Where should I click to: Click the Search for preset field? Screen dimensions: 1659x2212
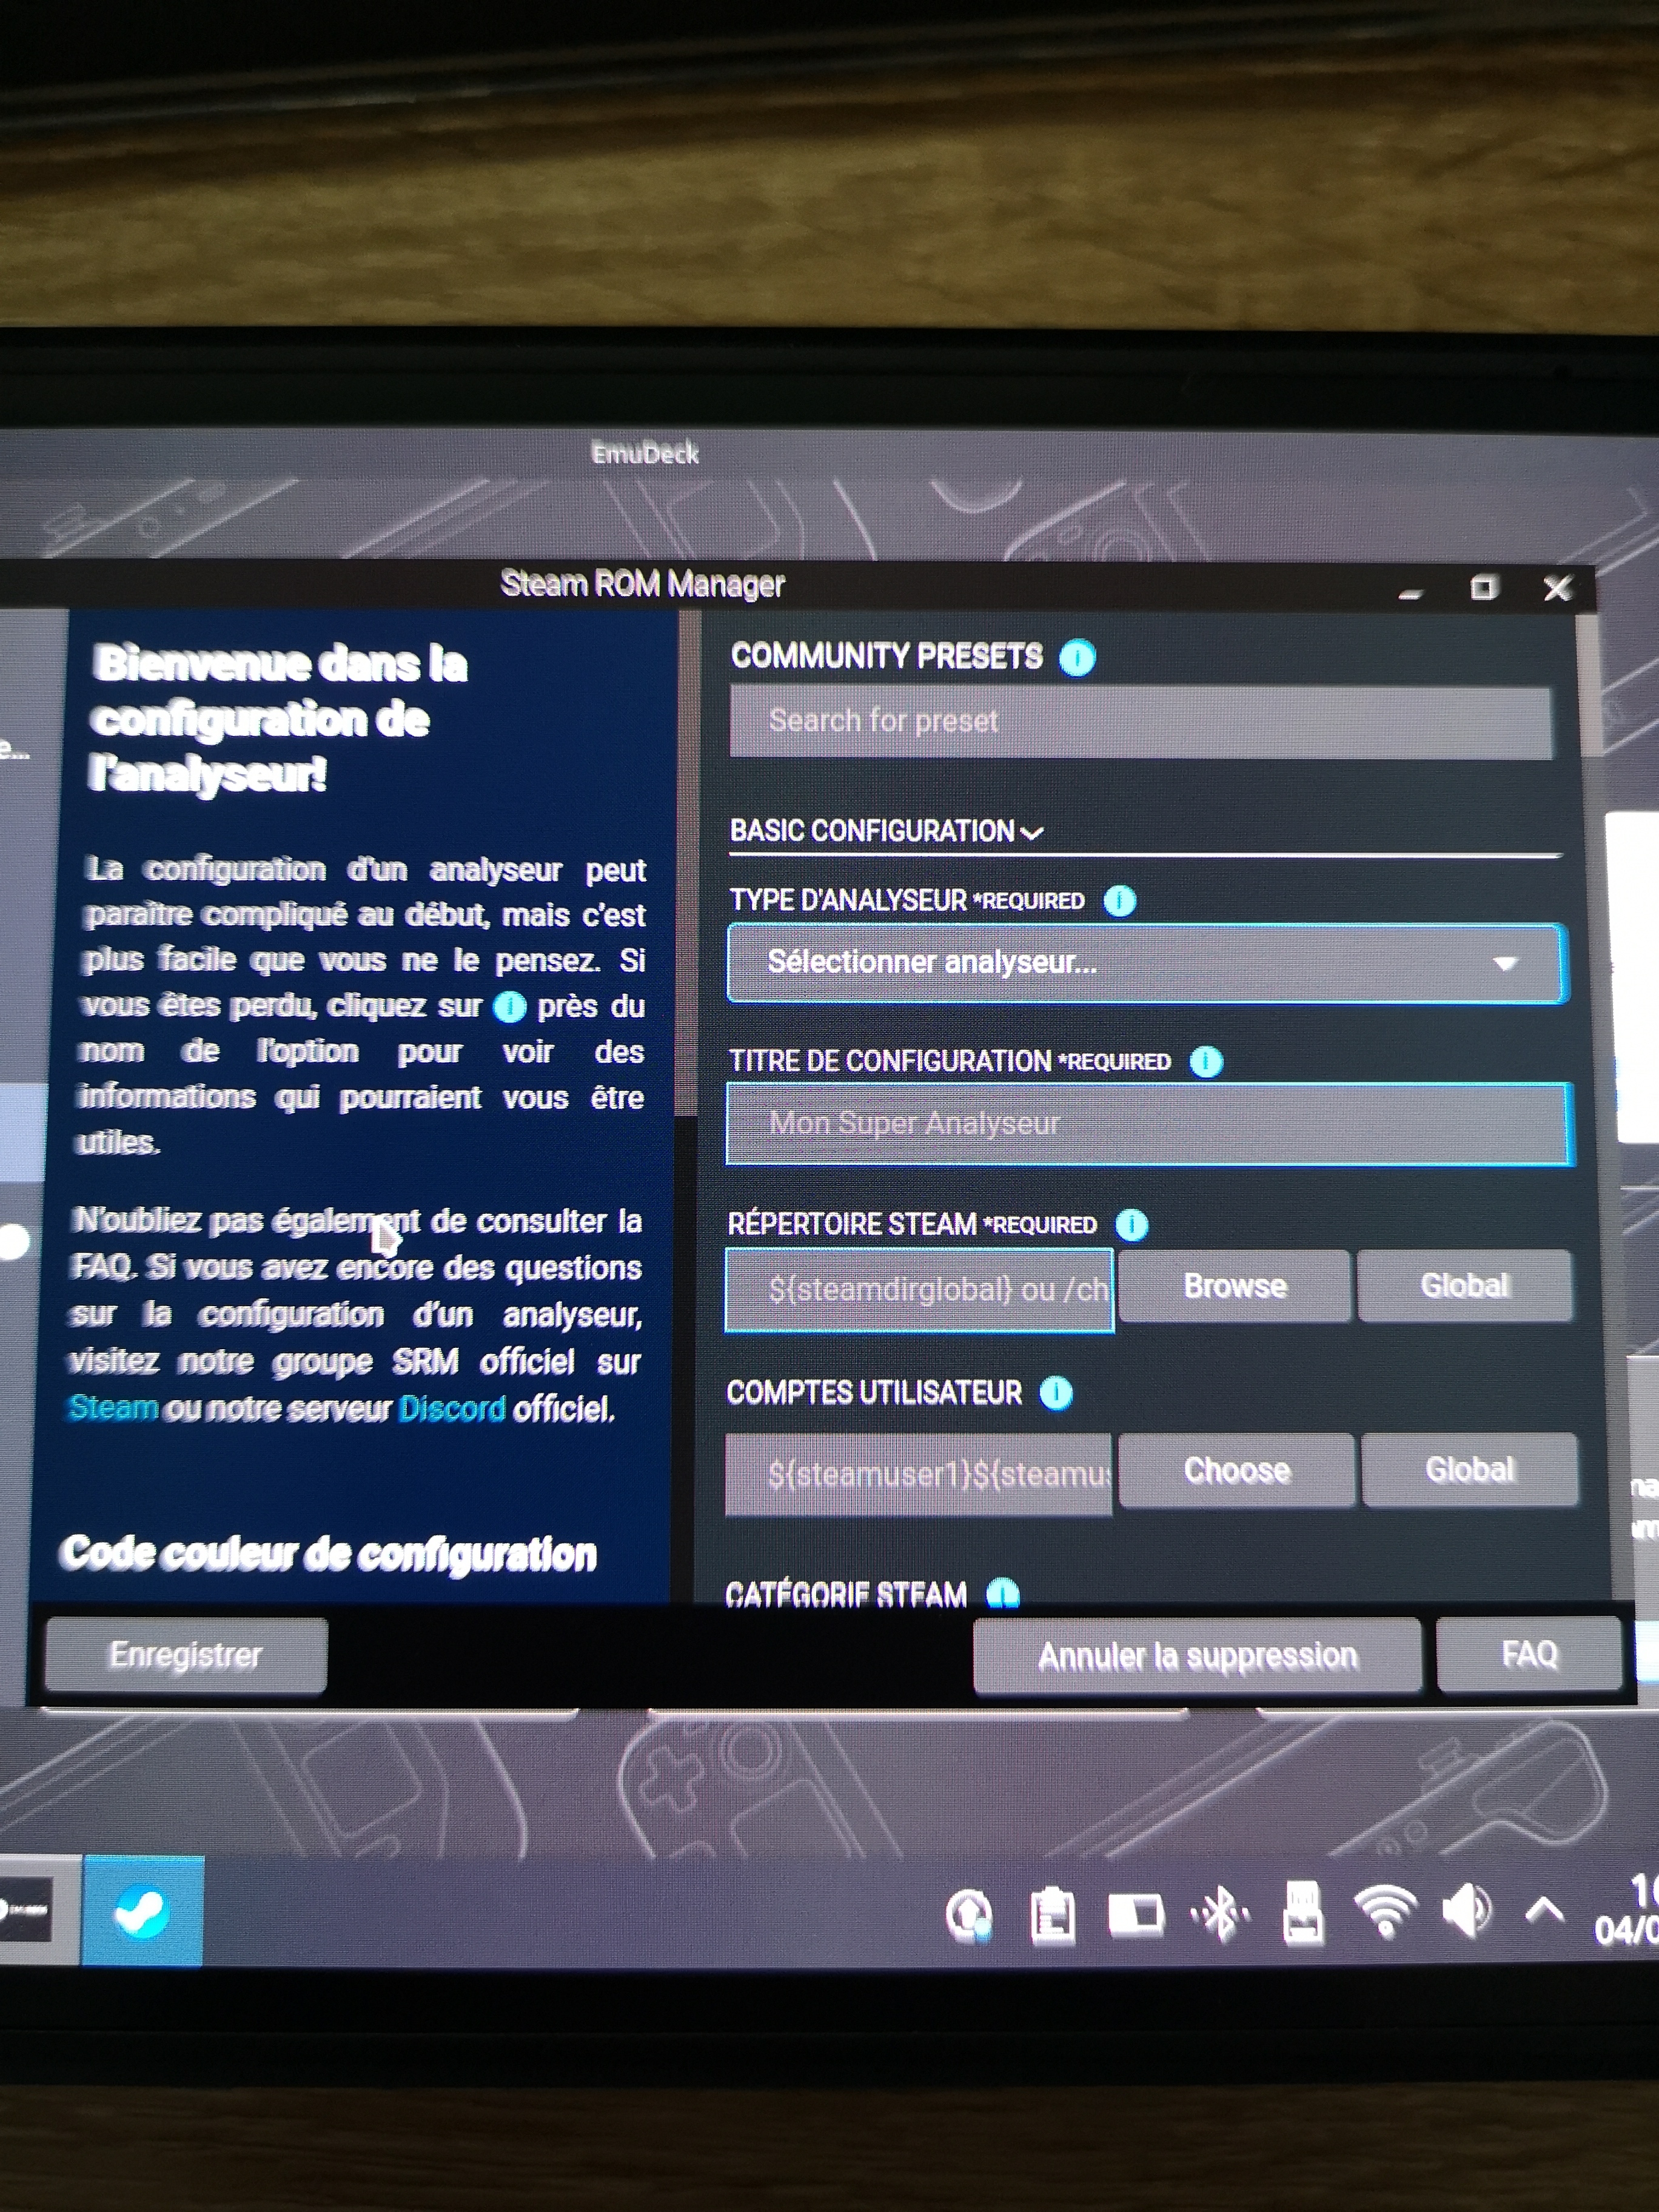tap(1140, 721)
